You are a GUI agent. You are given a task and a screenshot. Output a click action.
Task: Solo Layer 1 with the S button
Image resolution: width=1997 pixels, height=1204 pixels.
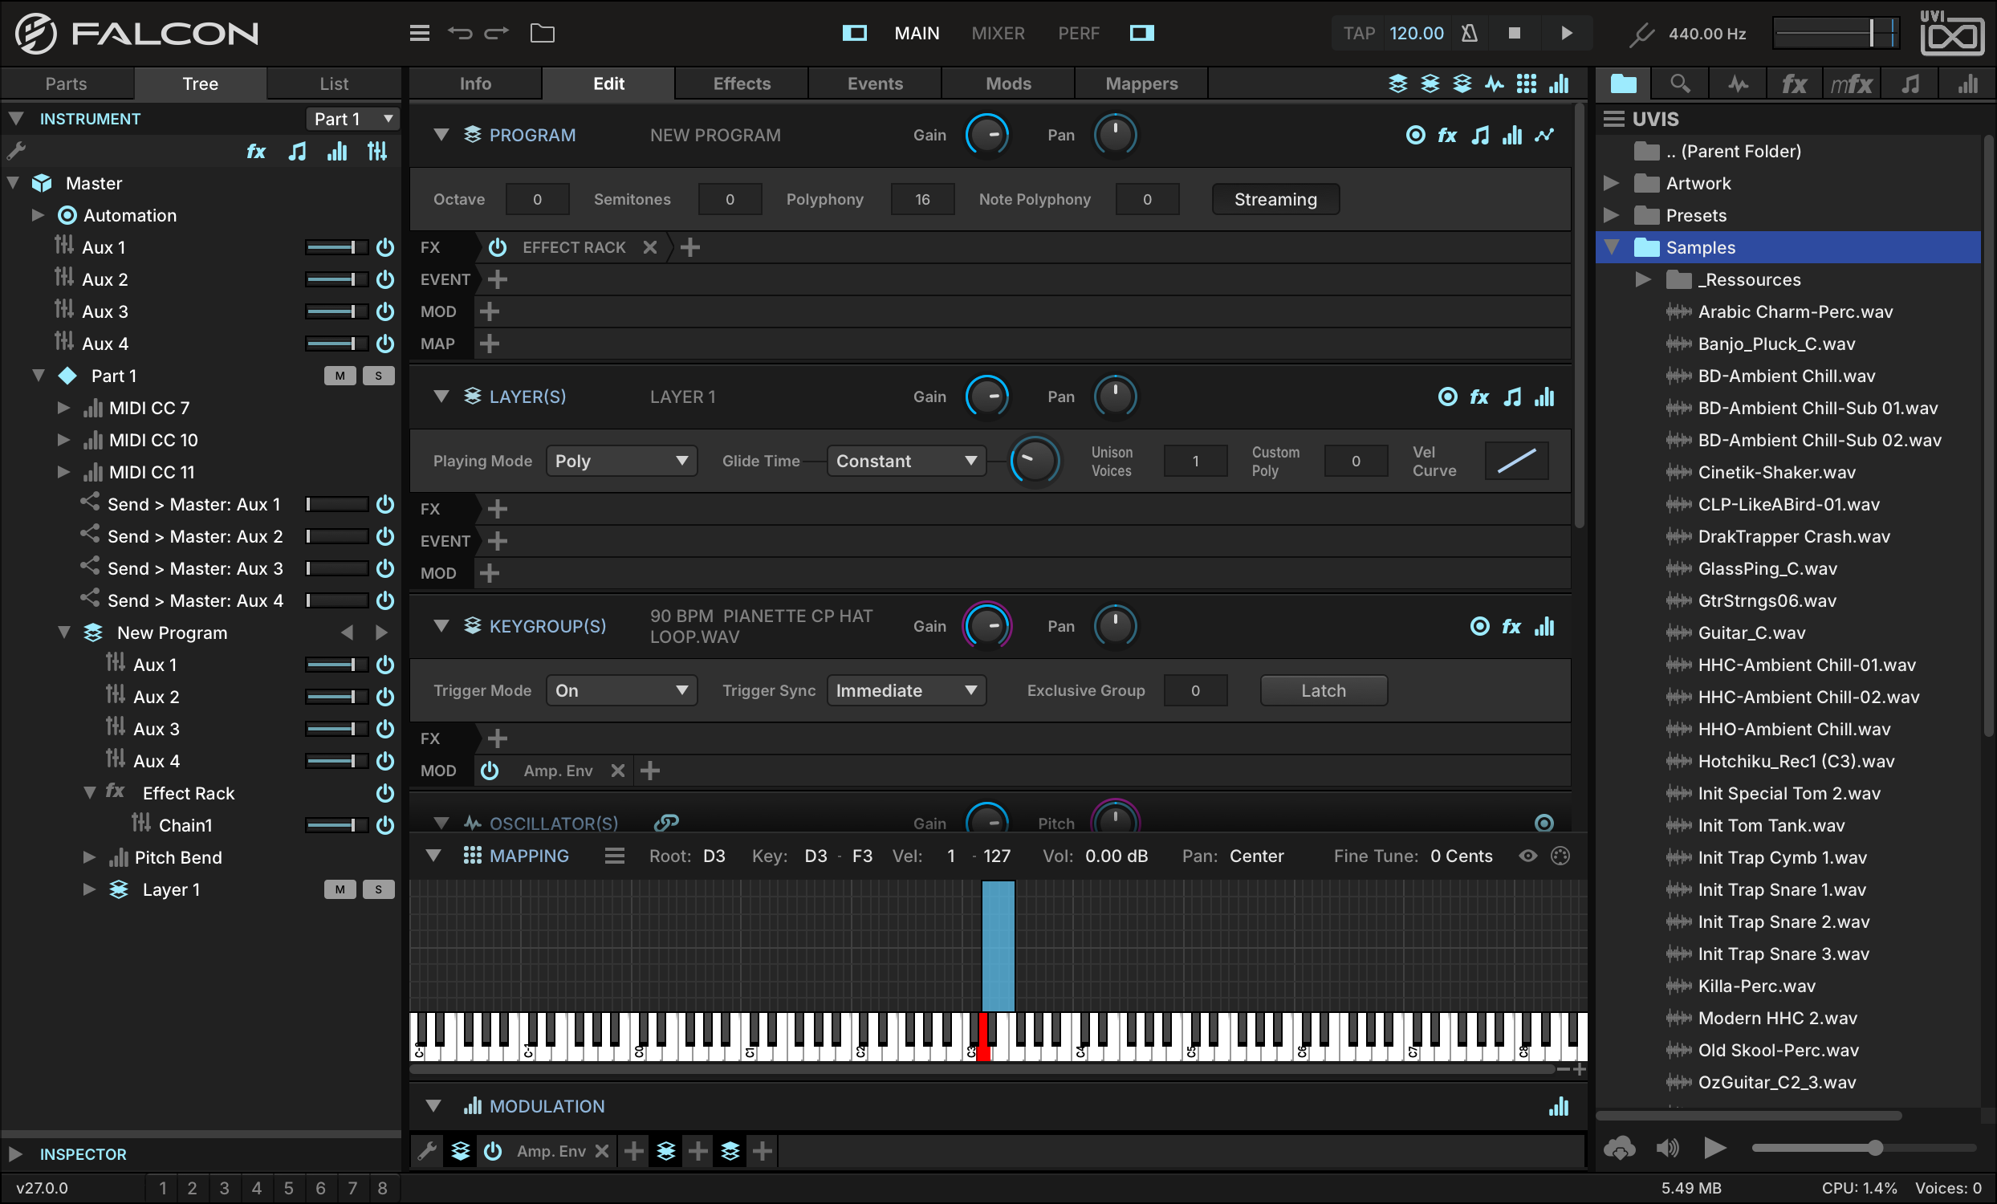378,889
